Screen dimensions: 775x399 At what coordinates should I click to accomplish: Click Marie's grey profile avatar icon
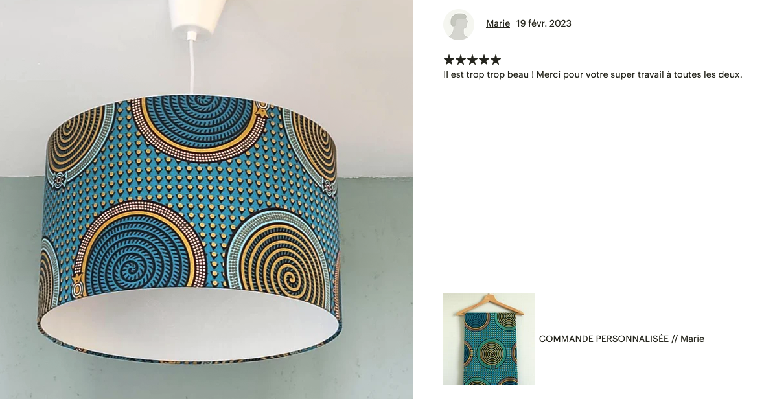tap(458, 24)
